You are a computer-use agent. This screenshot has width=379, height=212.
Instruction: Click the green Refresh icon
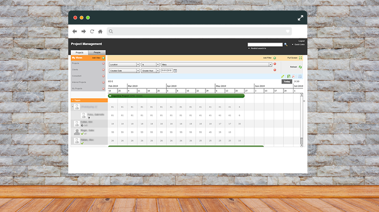coord(300,67)
